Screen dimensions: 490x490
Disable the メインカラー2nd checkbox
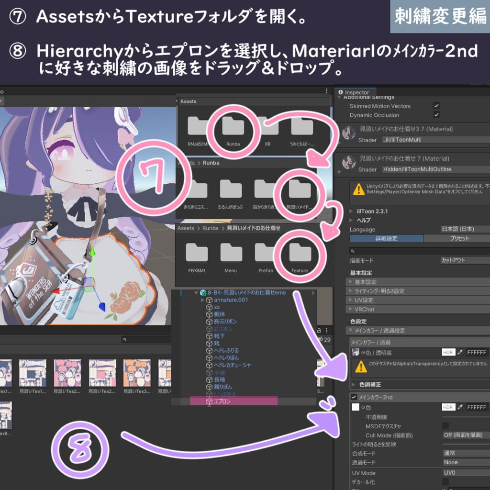click(355, 397)
